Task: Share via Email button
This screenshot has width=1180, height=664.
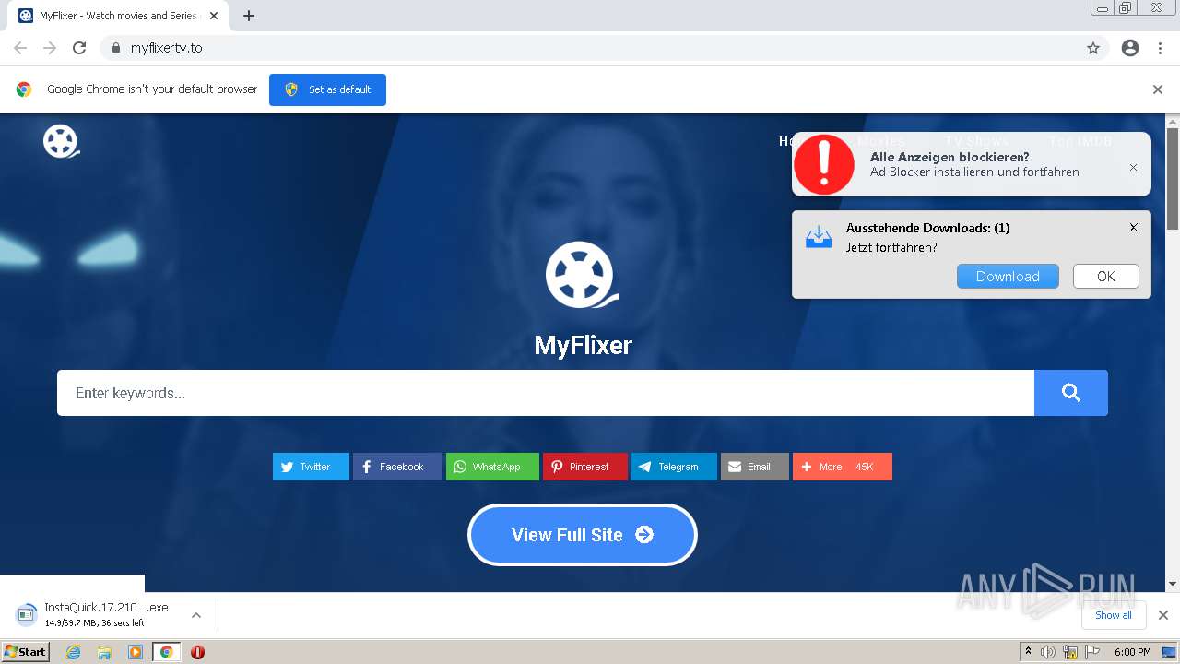Action: [x=755, y=467]
